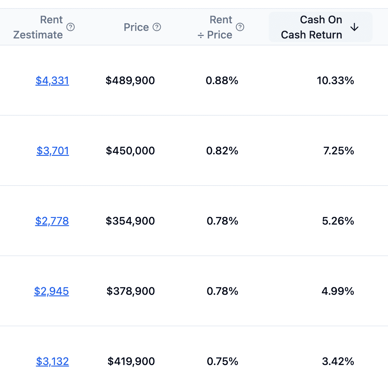Viewport: 388px width, 388px height.
Task: Sort by Cash On Cash Return header
Action: coord(311,27)
